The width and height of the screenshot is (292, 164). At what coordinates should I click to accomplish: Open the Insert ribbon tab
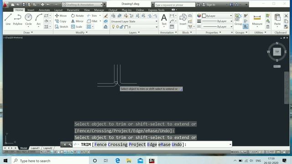point(31,10)
